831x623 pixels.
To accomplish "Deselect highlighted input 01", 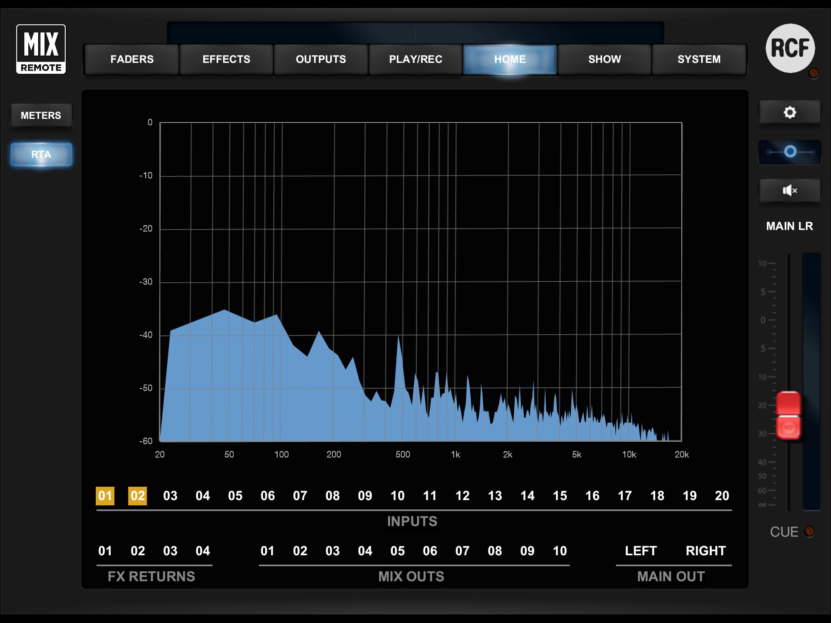I will [105, 496].
